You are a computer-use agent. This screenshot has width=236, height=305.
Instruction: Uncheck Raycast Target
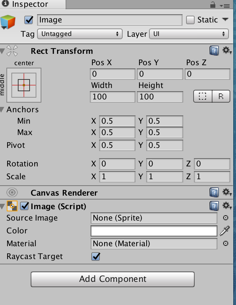(96, 257)
